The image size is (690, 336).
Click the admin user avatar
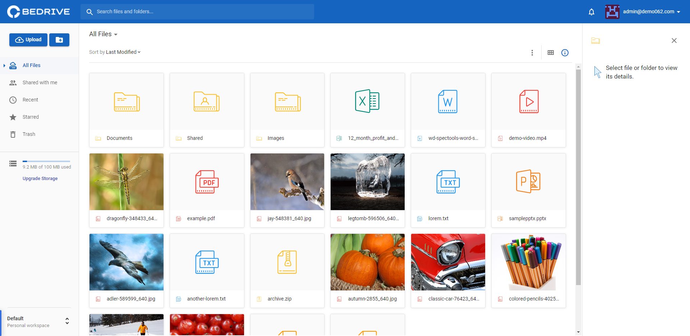612,12
